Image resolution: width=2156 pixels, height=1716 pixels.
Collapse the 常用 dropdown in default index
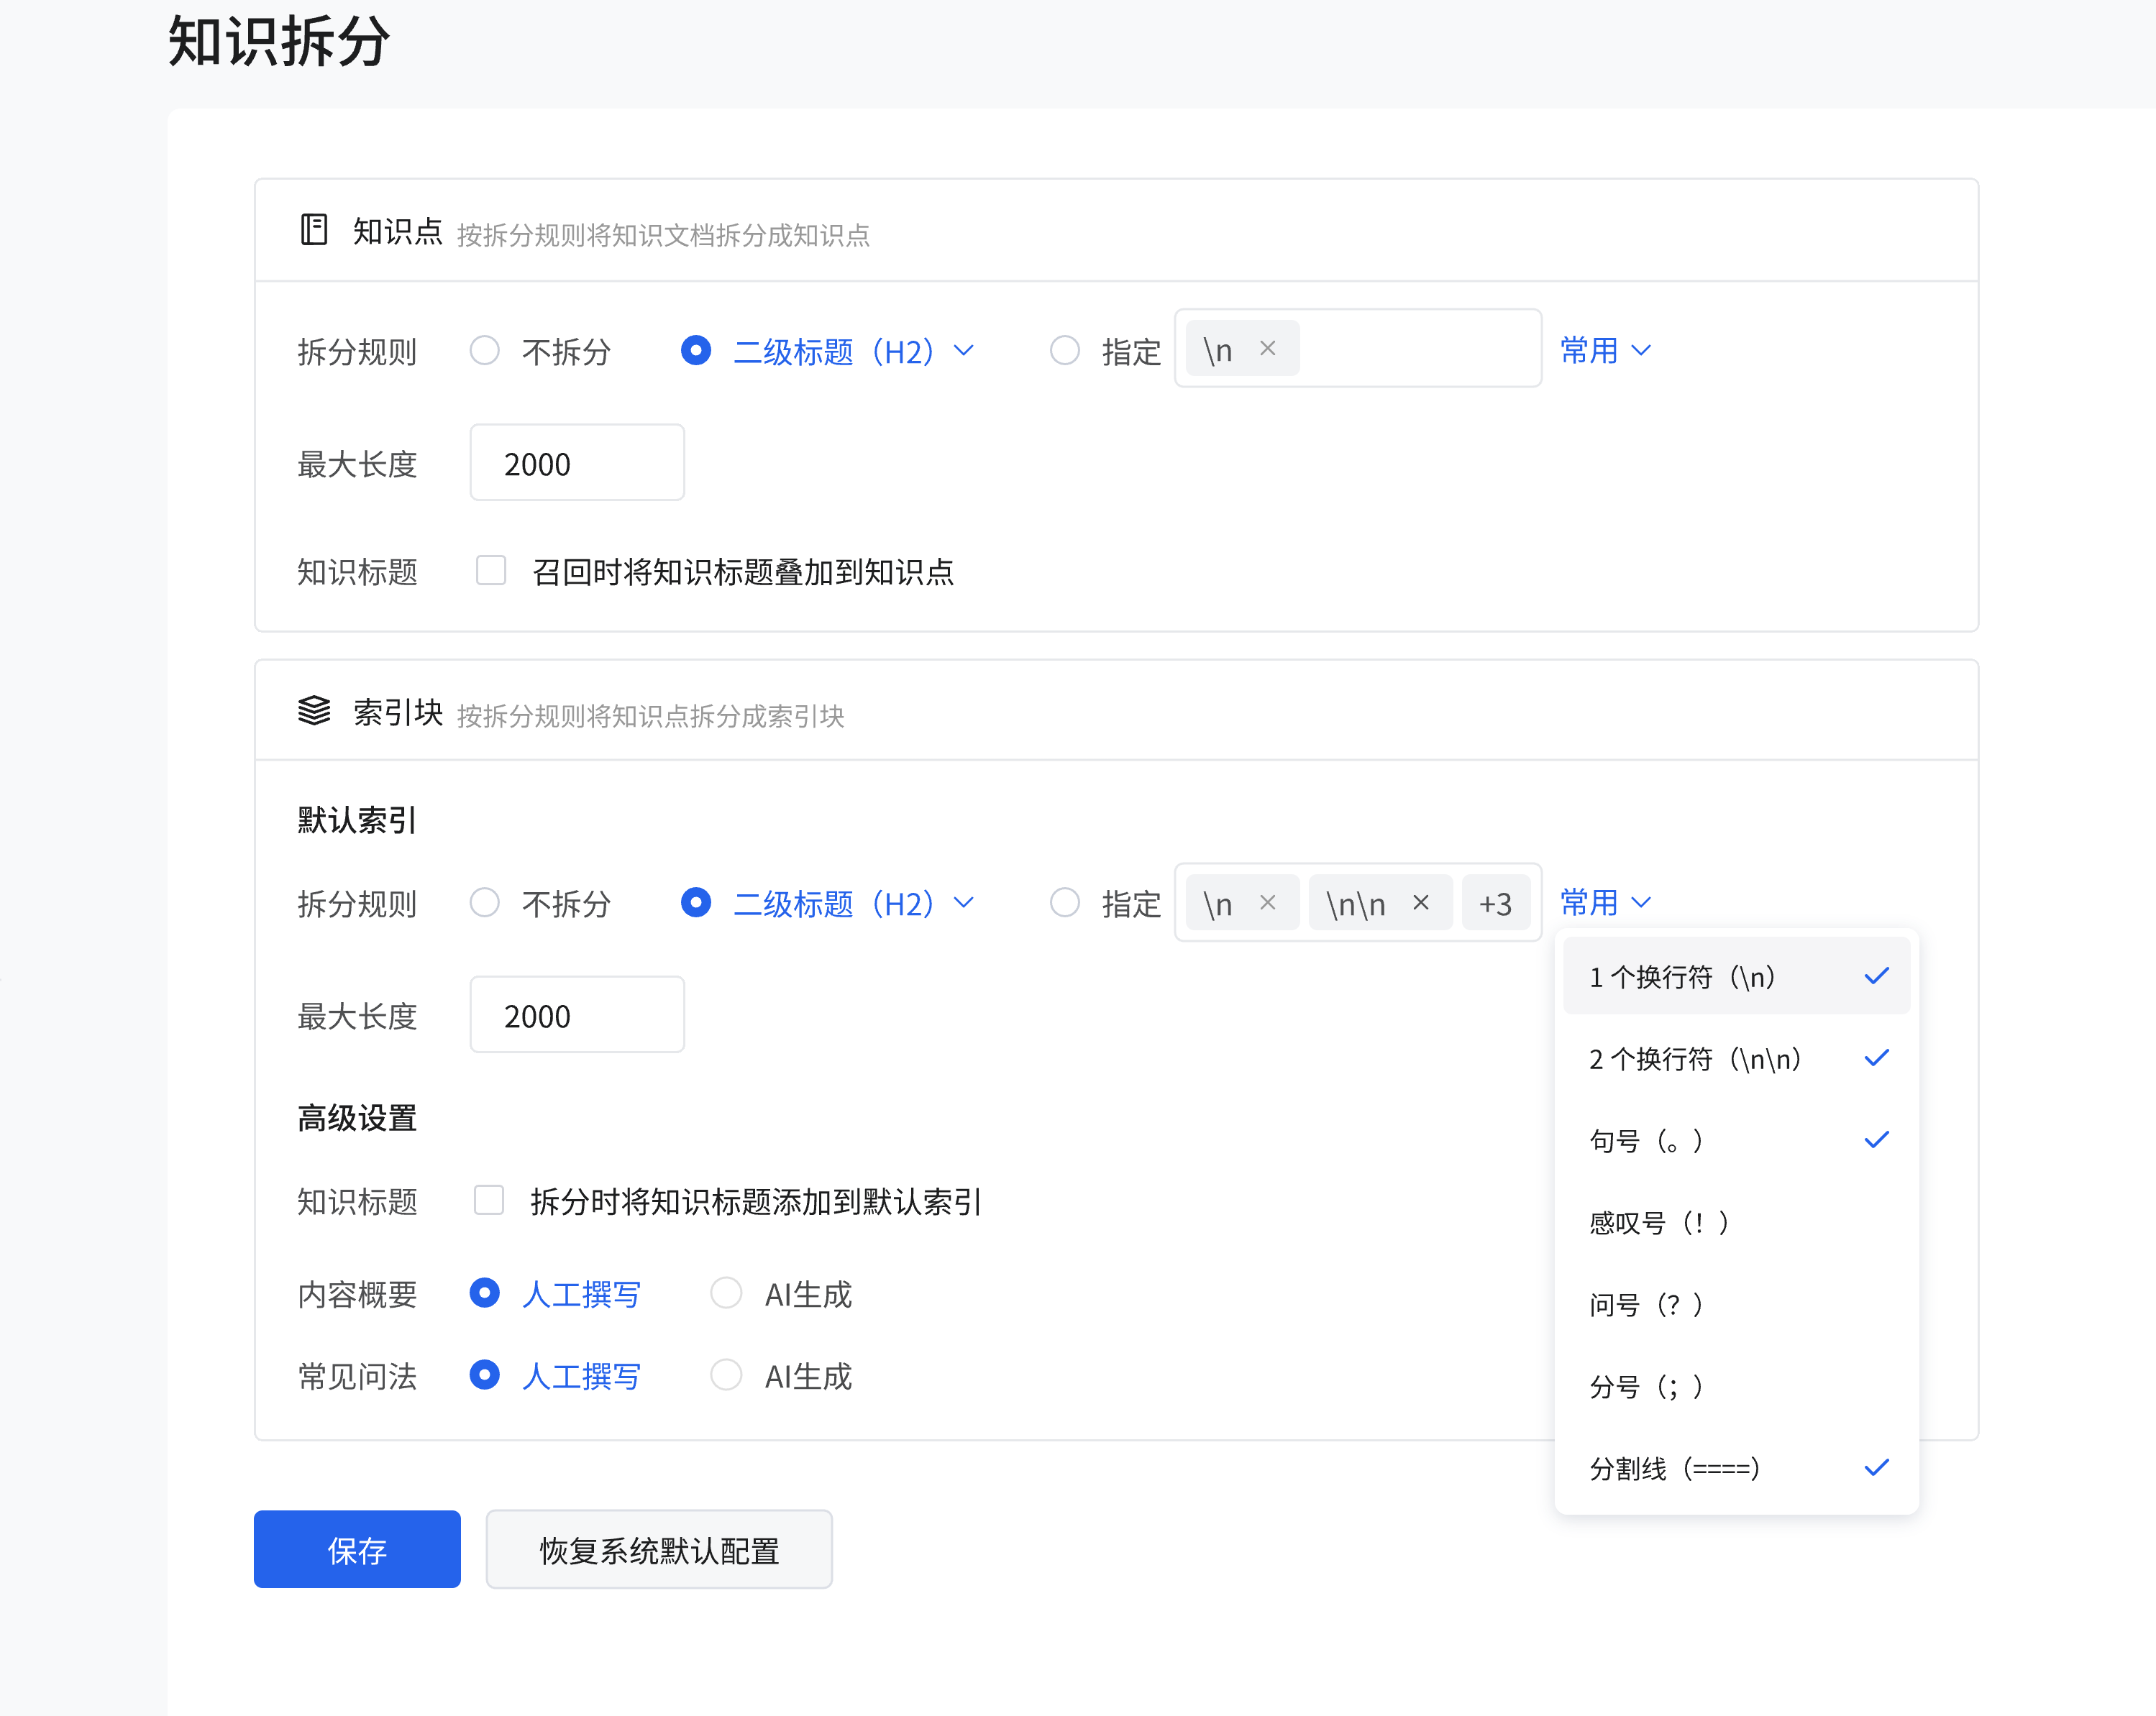pos(1605,902)
